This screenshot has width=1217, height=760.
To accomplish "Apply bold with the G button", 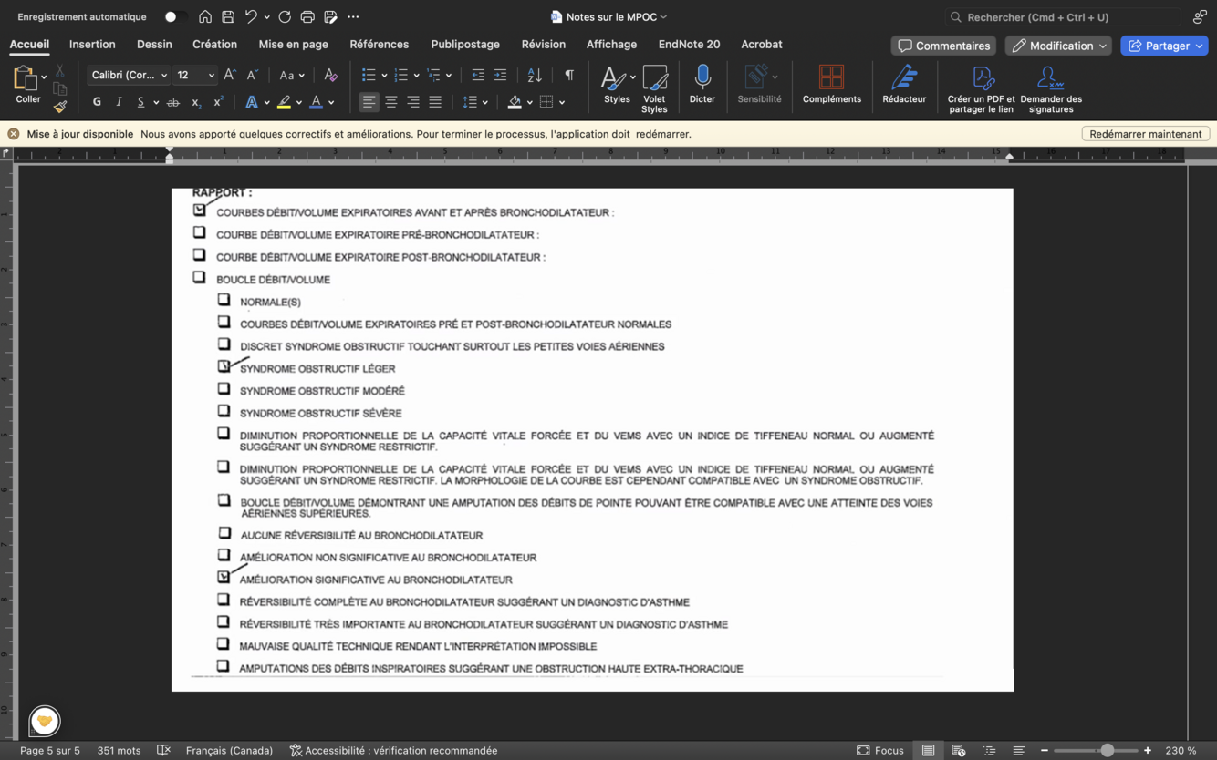I will (97, 102).
